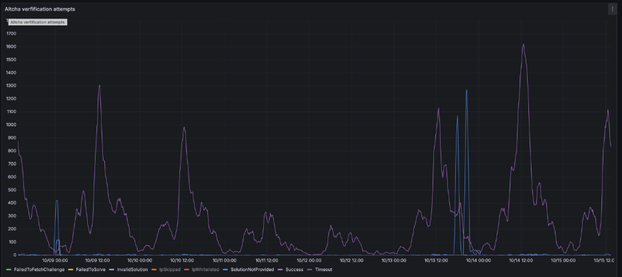Screen dimensions: 622x277
Task: Click the purple Success legend color marker
Action: click(x=281, y=269)
